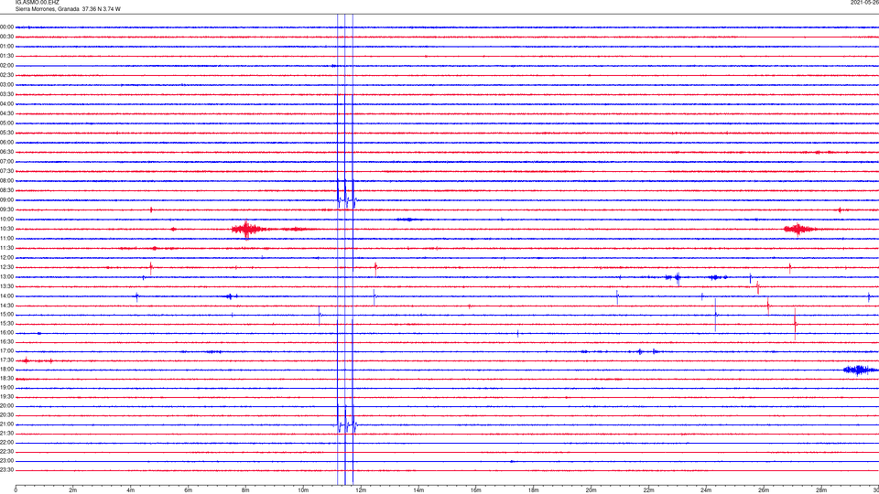879x494 pixels.
Task: Select the 08:30 trace time label
Action: (6, 190)
